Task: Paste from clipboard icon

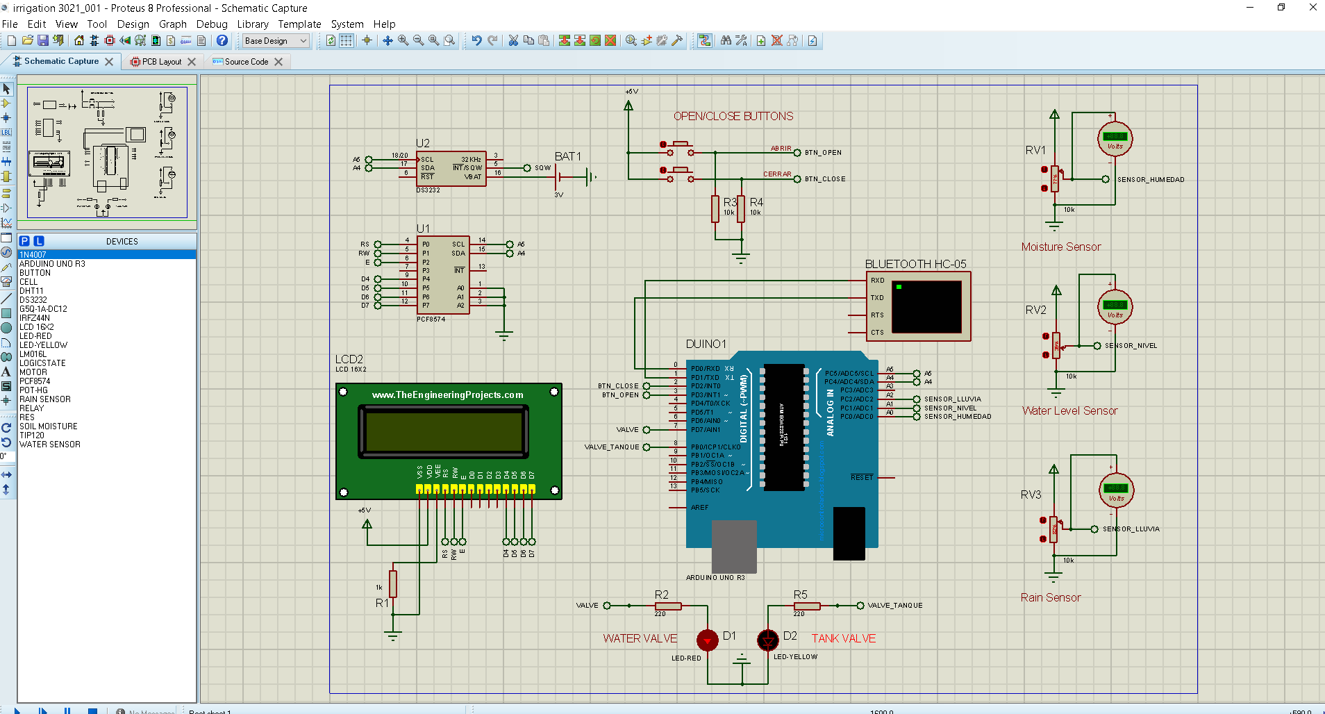Action: click(x=544, y=41)
